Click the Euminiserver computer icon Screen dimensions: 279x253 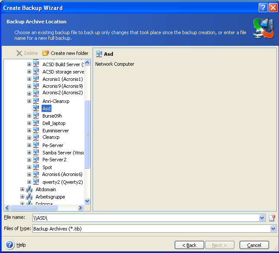36,130
